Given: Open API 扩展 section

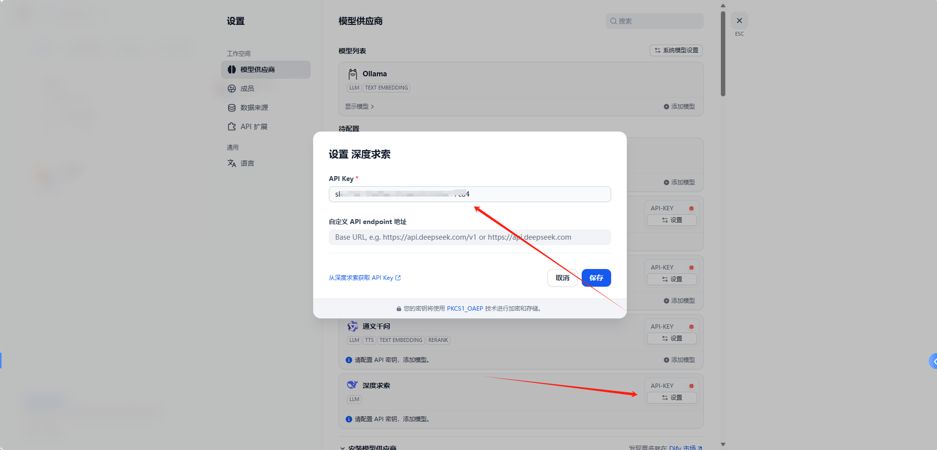Looking at the screenshot, I should 254,127.
